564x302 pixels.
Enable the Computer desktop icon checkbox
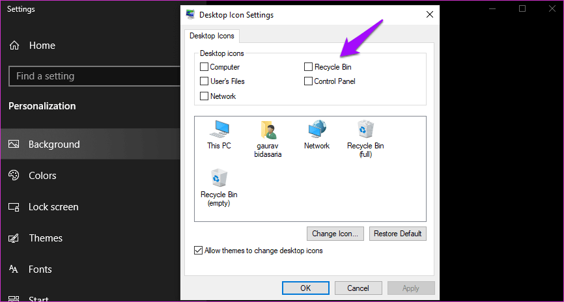click(x=204, y=67)
